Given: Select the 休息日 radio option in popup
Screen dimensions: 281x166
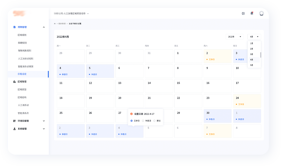Looking at the screenshot, I should pyautogui.click(x=143, y=121).
